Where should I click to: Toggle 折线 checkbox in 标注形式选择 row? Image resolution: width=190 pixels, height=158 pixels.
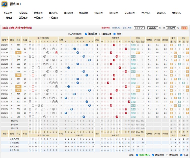pos(114,34)
